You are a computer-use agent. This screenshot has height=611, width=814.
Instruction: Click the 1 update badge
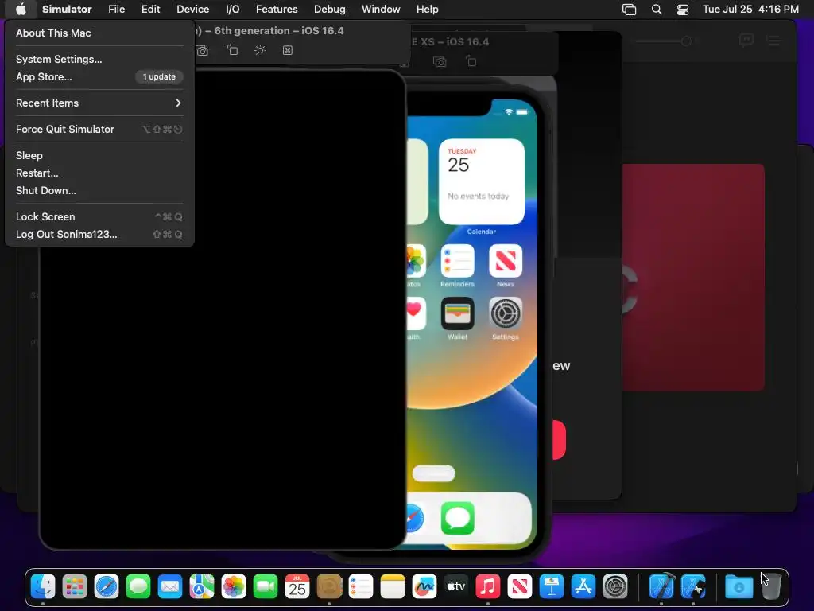click(159, 77)
